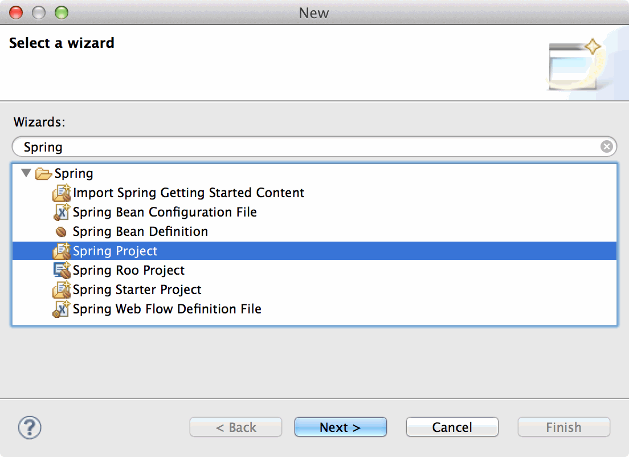Select Spring Web Flow Definition File entry
This screenshot has width=629, height=457.
click(x=167, y=309)
